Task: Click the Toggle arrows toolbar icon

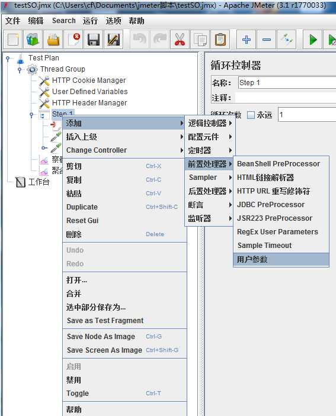Action: point(287,40)
